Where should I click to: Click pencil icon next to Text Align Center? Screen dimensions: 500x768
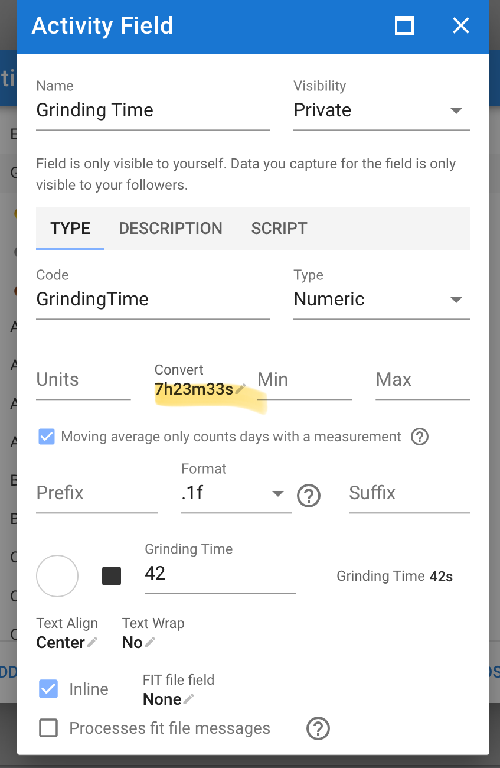[x=91, y=642]
